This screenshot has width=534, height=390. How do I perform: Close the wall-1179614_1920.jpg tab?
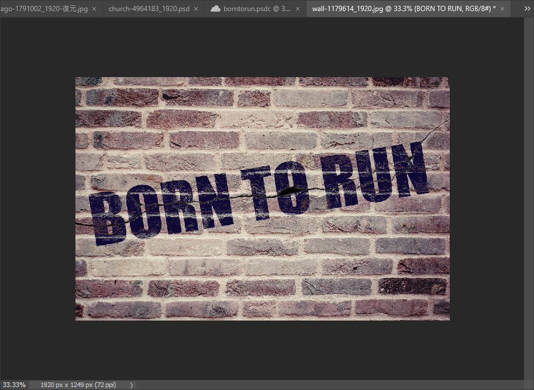coord(502,9)
